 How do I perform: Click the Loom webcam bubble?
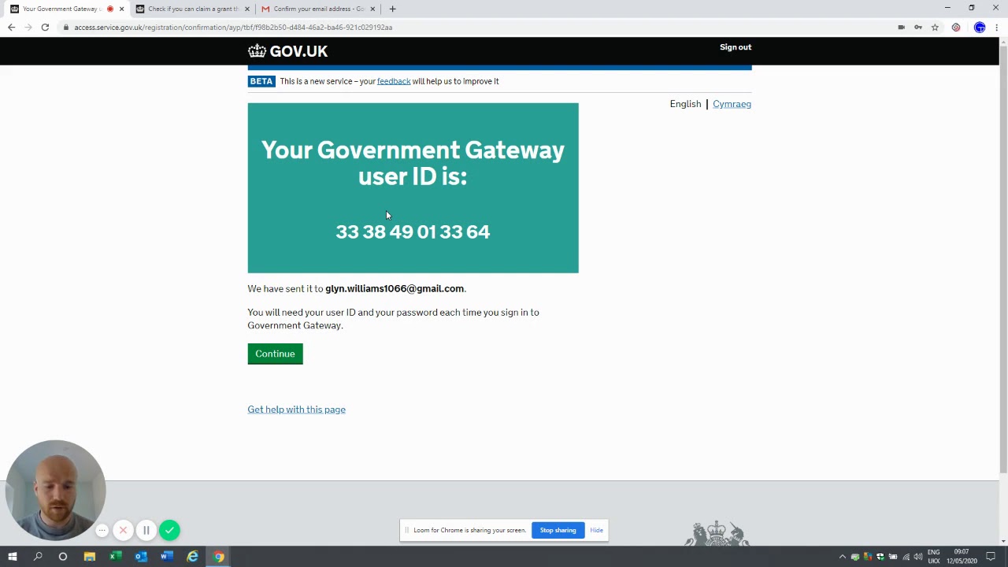[55, 490]
